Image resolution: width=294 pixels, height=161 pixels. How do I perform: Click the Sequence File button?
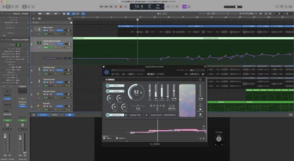point(117,115)
